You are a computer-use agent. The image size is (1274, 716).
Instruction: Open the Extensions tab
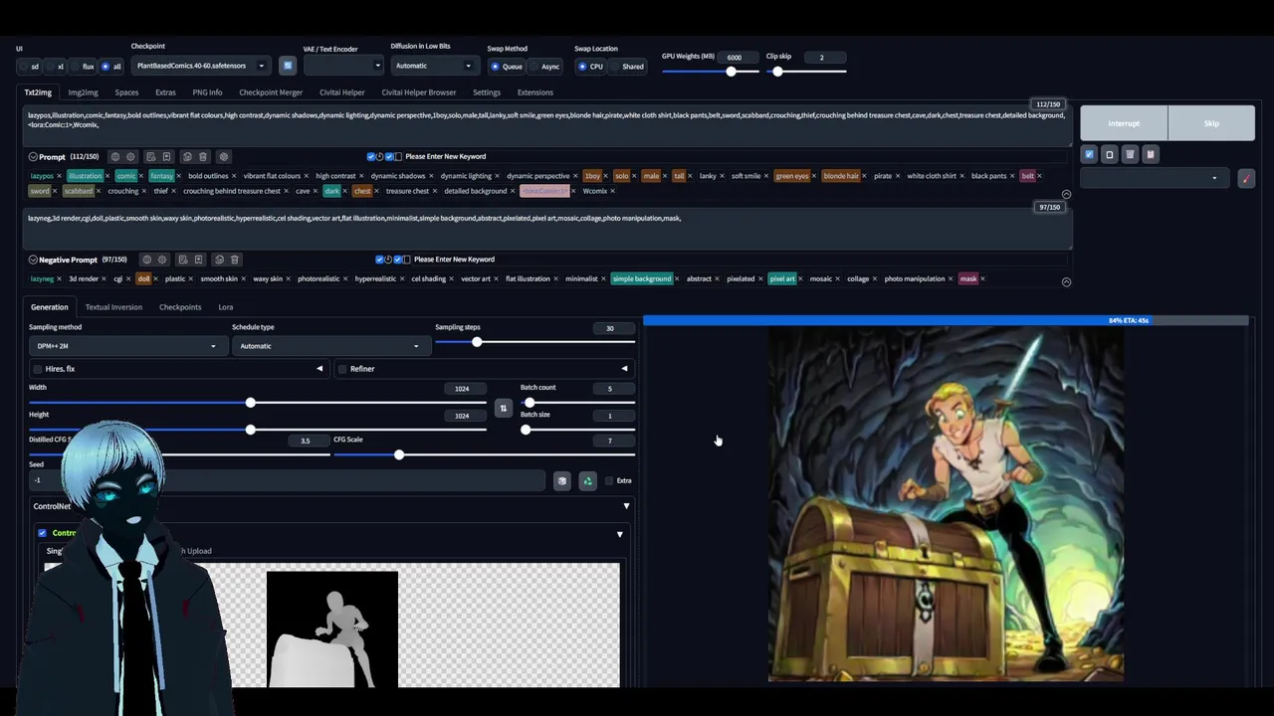coord(534,92)
